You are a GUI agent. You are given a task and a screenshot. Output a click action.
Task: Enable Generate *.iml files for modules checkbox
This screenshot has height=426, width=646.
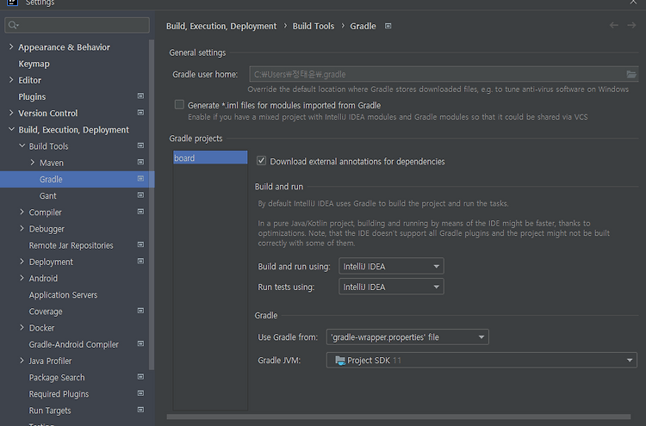click(x=179, y=104)
